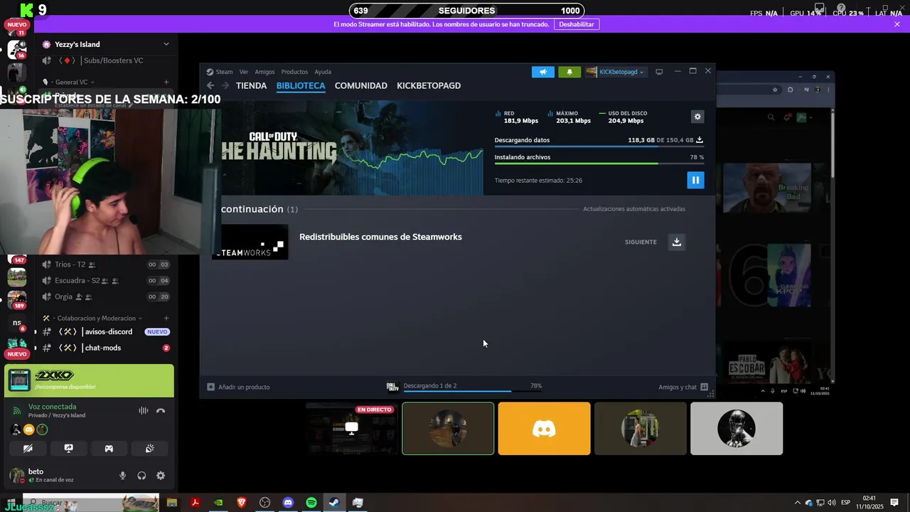Open Discord from the taskbar
The width and height of the screenshot is (910, 512).
click(288, 503)
